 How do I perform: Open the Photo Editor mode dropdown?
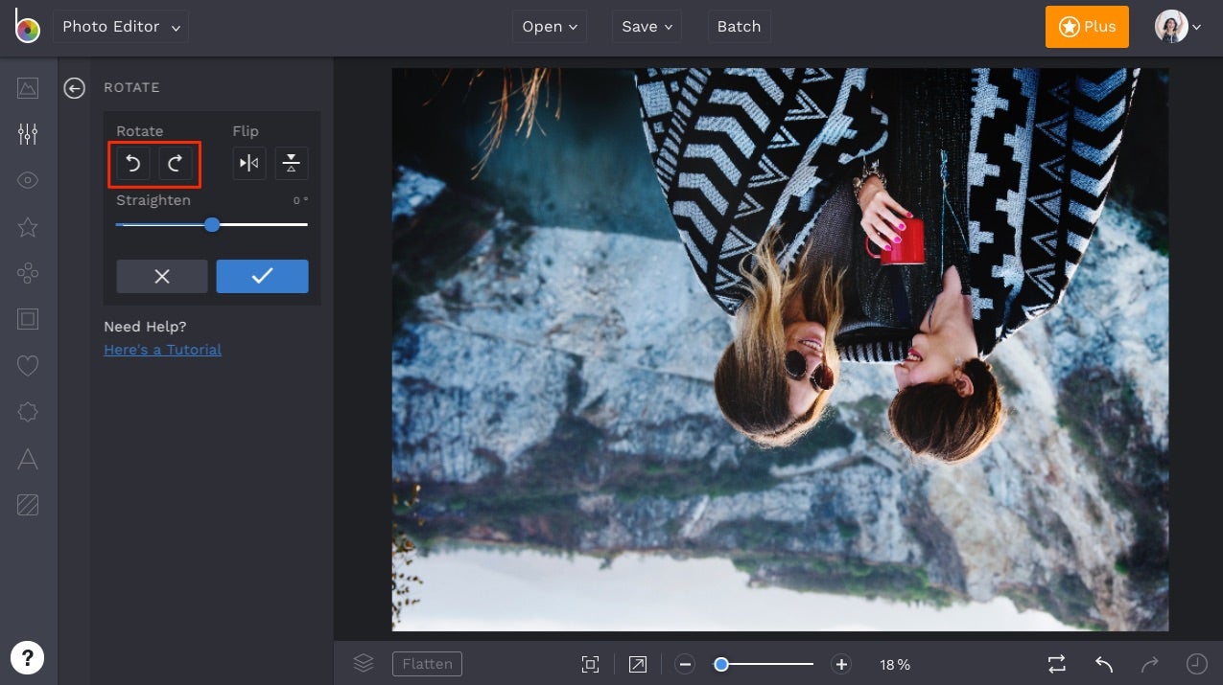click(x=121, y=27)
